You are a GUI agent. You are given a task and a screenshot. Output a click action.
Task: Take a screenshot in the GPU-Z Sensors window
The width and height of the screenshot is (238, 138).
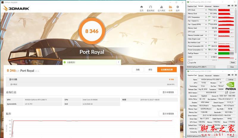coord(229,6)
